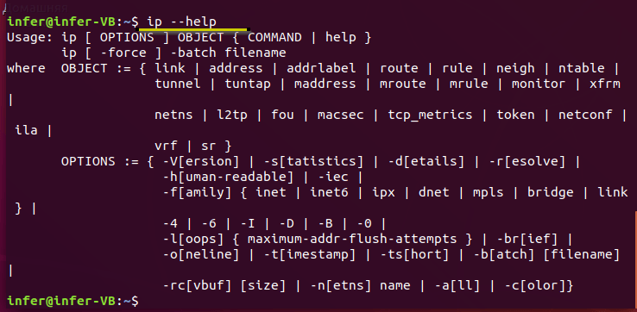The width and height of the screenshot is (637, 312).
Task: Click the '-h[uman-readable]' option text
Action: click(x=228, y=178)
